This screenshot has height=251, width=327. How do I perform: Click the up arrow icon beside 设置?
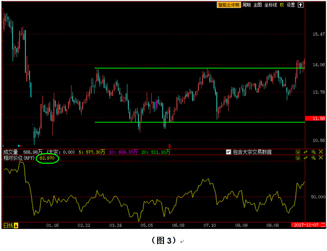click(301, 5)
